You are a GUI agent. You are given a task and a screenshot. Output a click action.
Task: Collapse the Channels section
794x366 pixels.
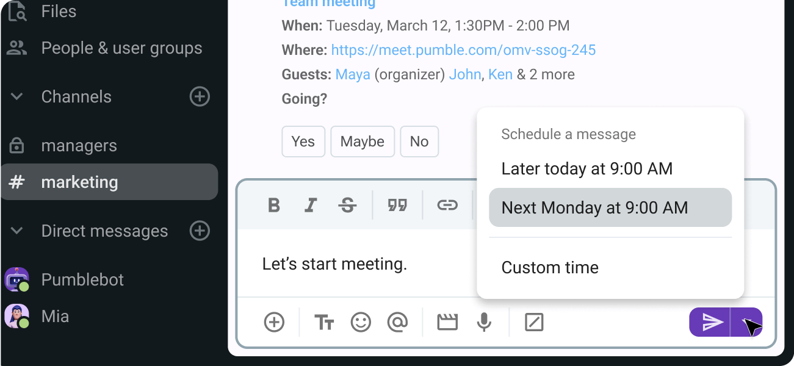pos(17,96)
